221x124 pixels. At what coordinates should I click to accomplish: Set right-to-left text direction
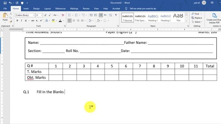[x=105, y=15]
